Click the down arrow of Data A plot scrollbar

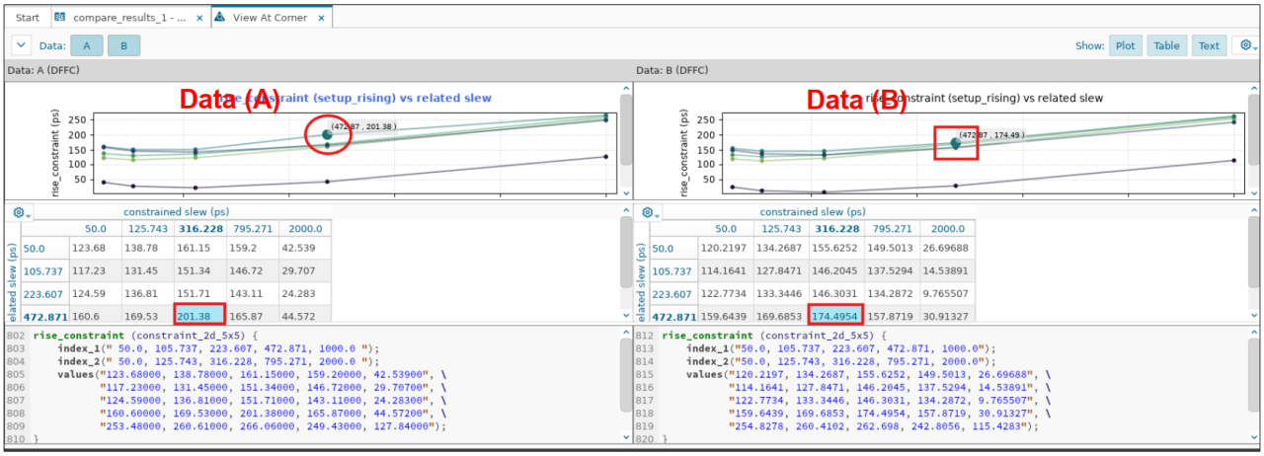tap(625, 194)
